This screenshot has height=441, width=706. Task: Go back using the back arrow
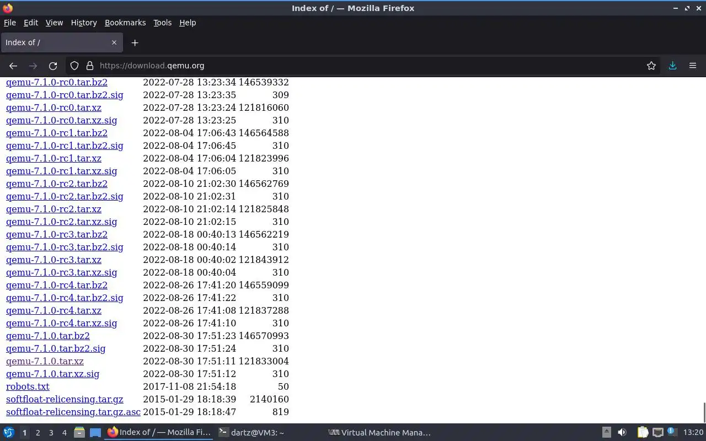[x=13, y=66]
